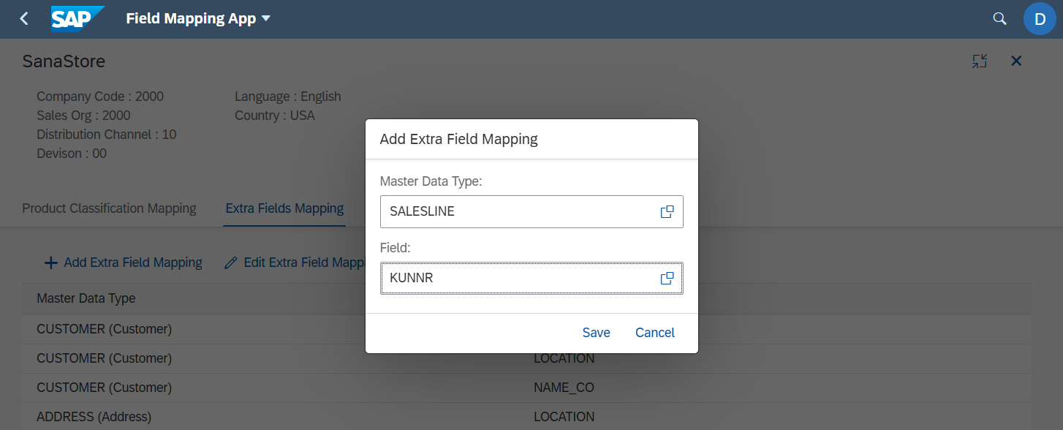Cancel the Add Extra Field Mapping dialog
This screenshot has height=430, width=1063.
(x=655, y=333)
